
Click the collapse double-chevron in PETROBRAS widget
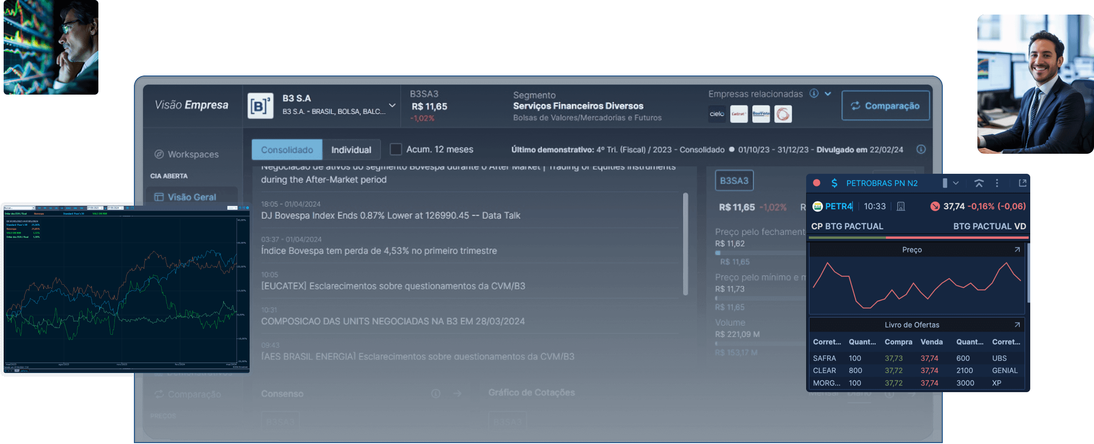tap(979, 183)
